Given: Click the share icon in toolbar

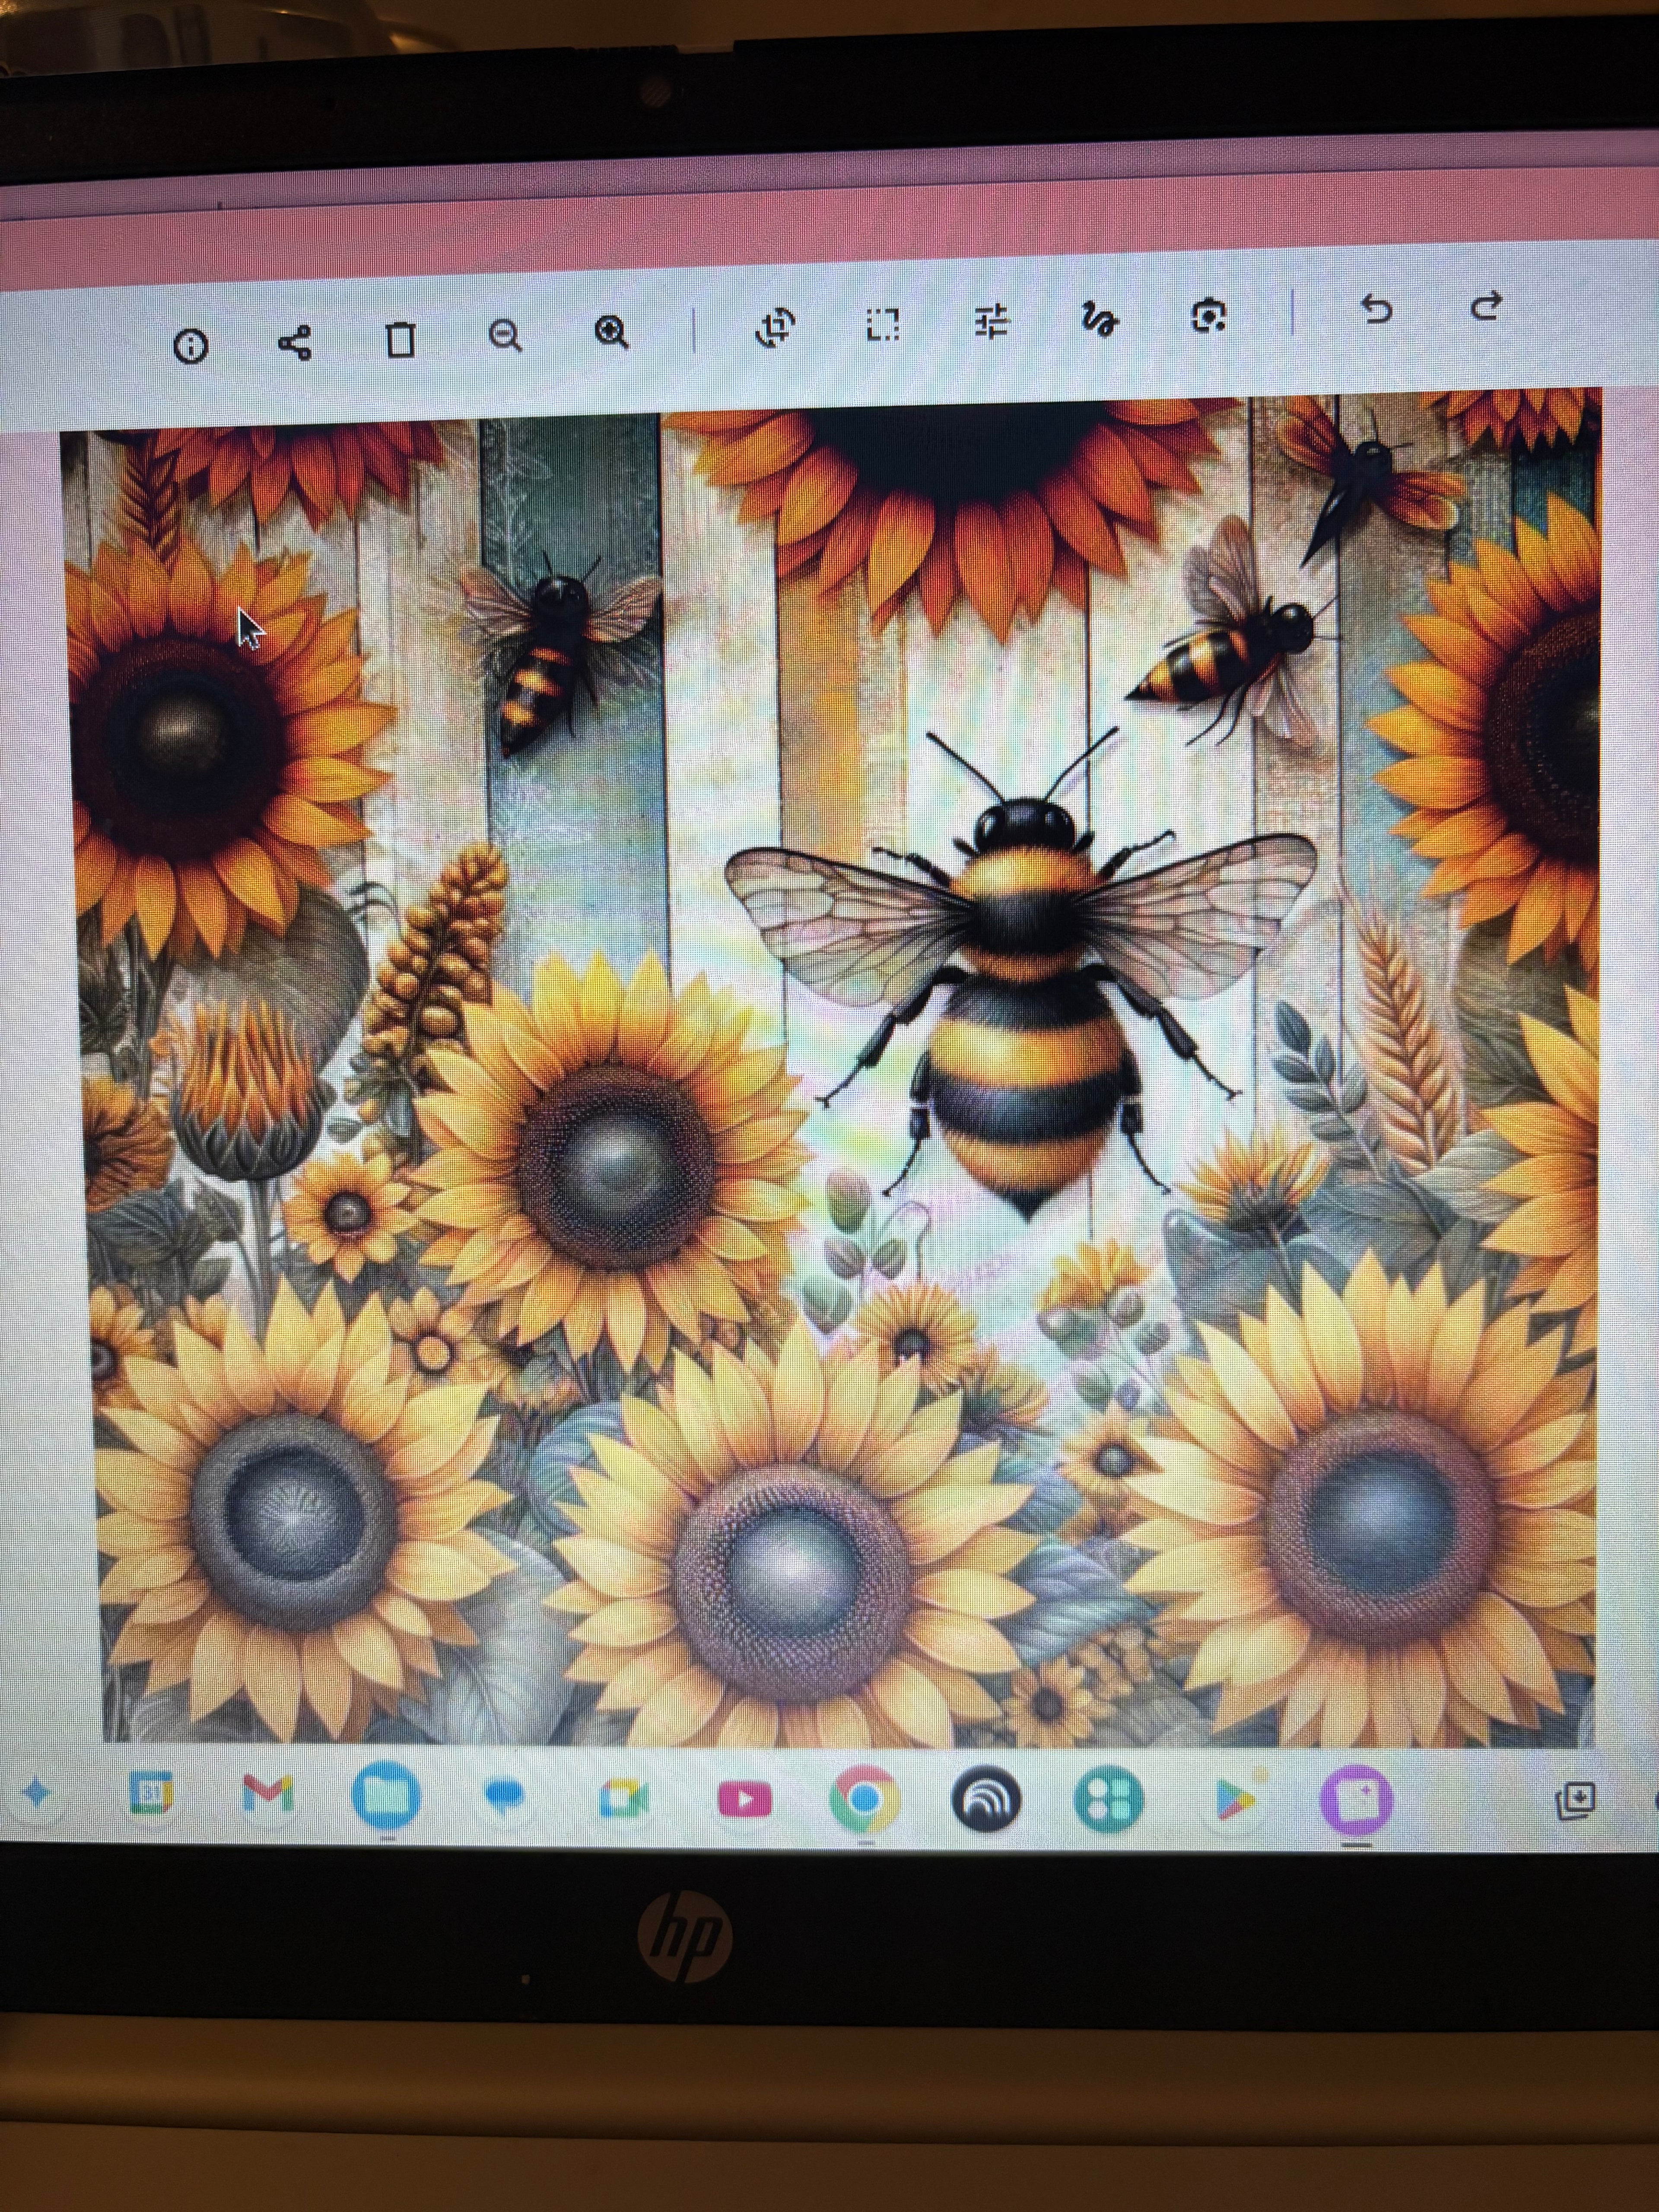Looking at the screenshot, I should coord(295,343).
